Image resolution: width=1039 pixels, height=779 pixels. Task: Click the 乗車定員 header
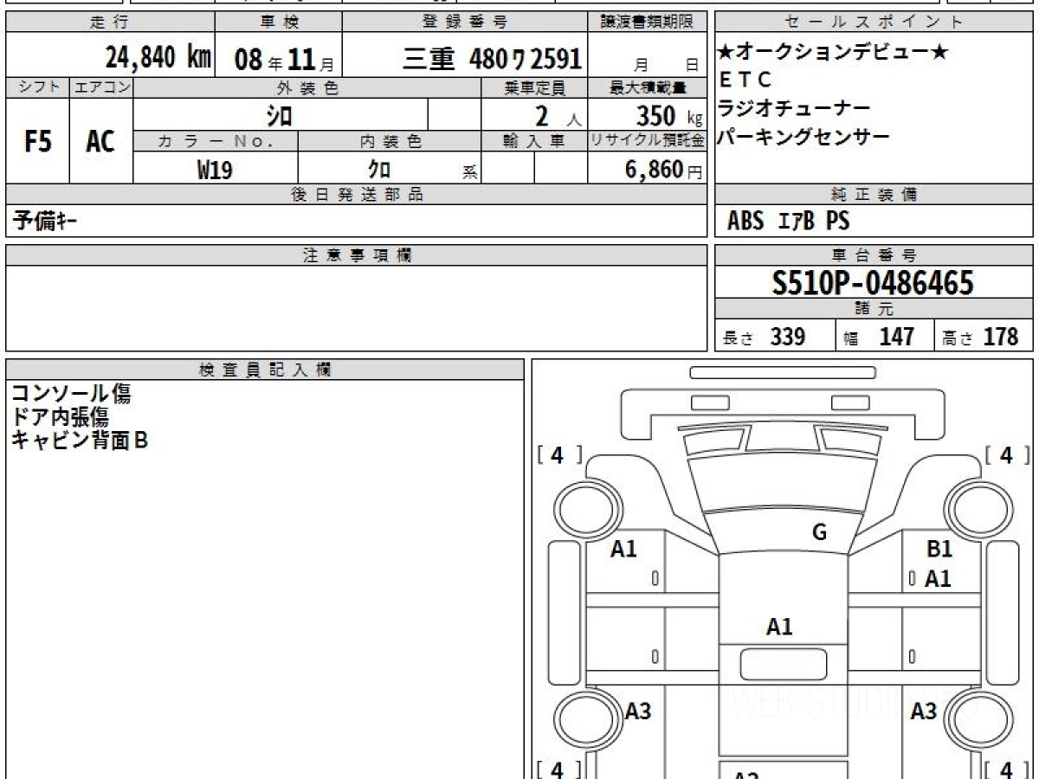(534, 87)
